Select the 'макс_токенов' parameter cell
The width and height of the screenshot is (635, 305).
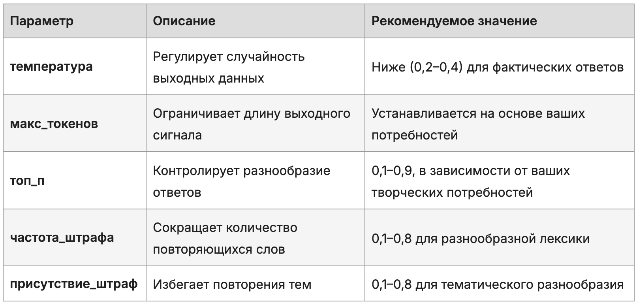tap(54, 124)
